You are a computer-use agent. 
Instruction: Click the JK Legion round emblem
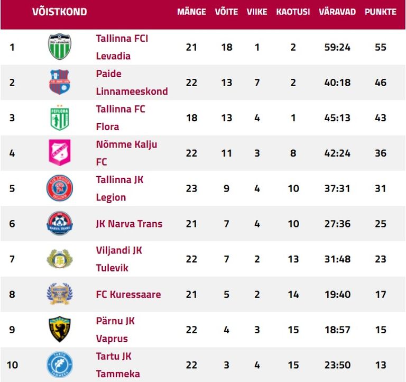point(60,188)
